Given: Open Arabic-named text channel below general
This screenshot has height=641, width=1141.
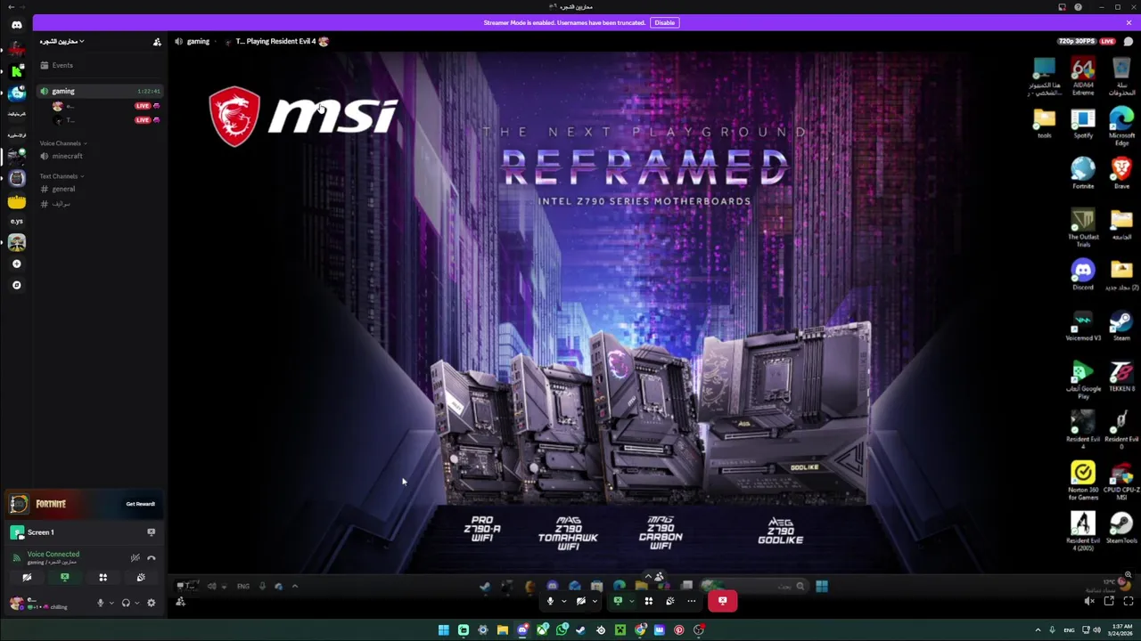Looking at the screenshot, I should tap(99, 204).
